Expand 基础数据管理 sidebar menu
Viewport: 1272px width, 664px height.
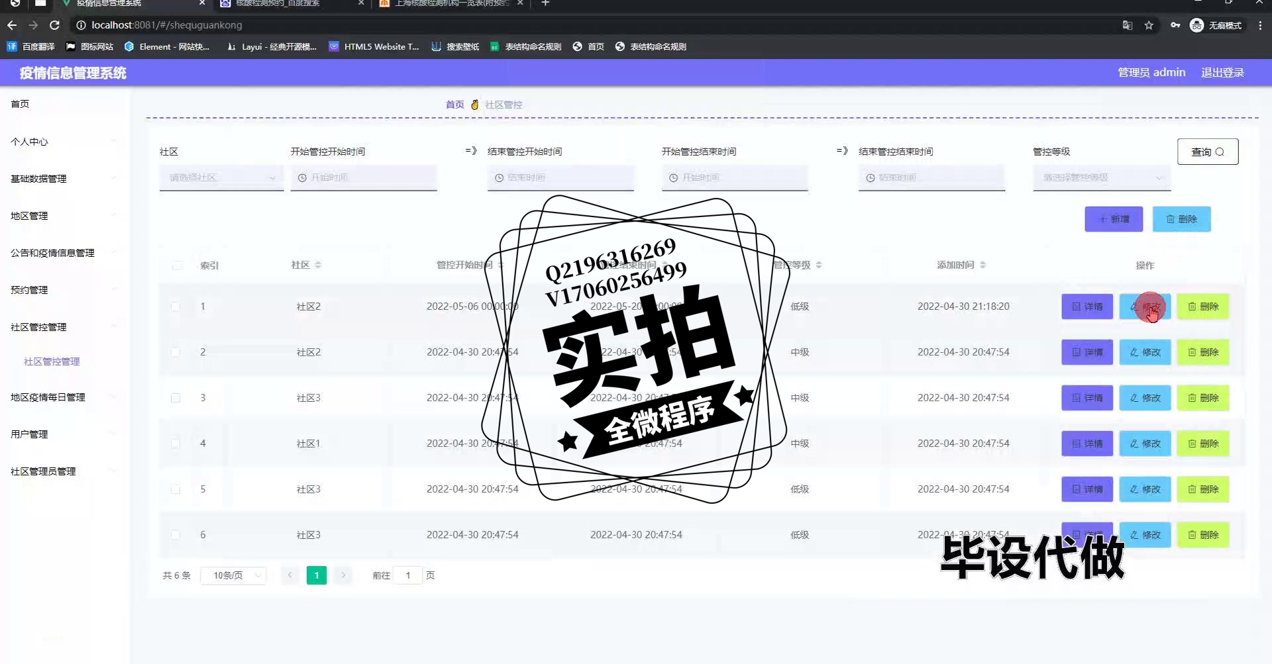64,178
